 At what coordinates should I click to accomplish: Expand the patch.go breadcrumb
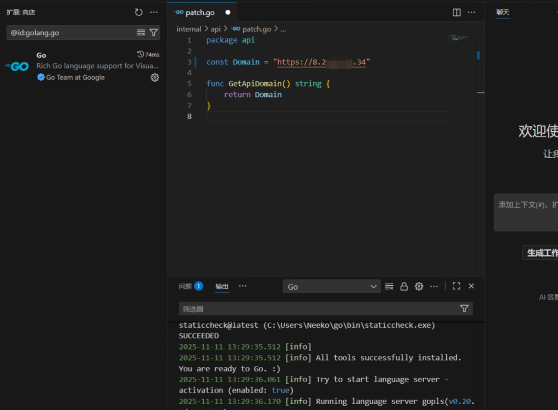(x=256, y=29)
